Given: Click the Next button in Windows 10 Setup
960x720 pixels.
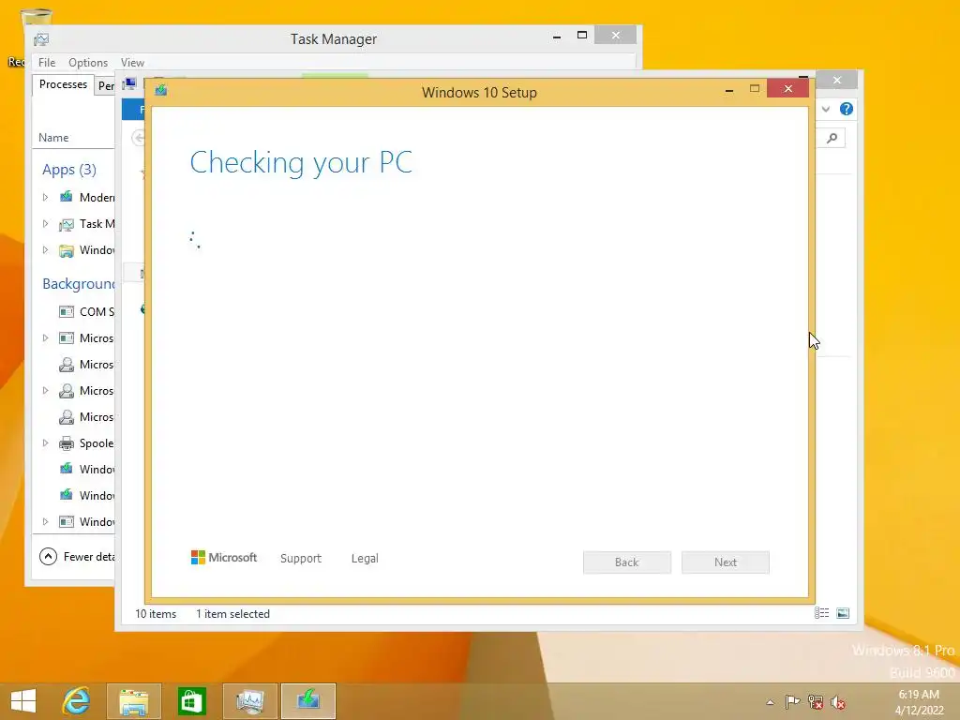Looking at the screenshot, I should pyautogui.click(x=726, y=562).
